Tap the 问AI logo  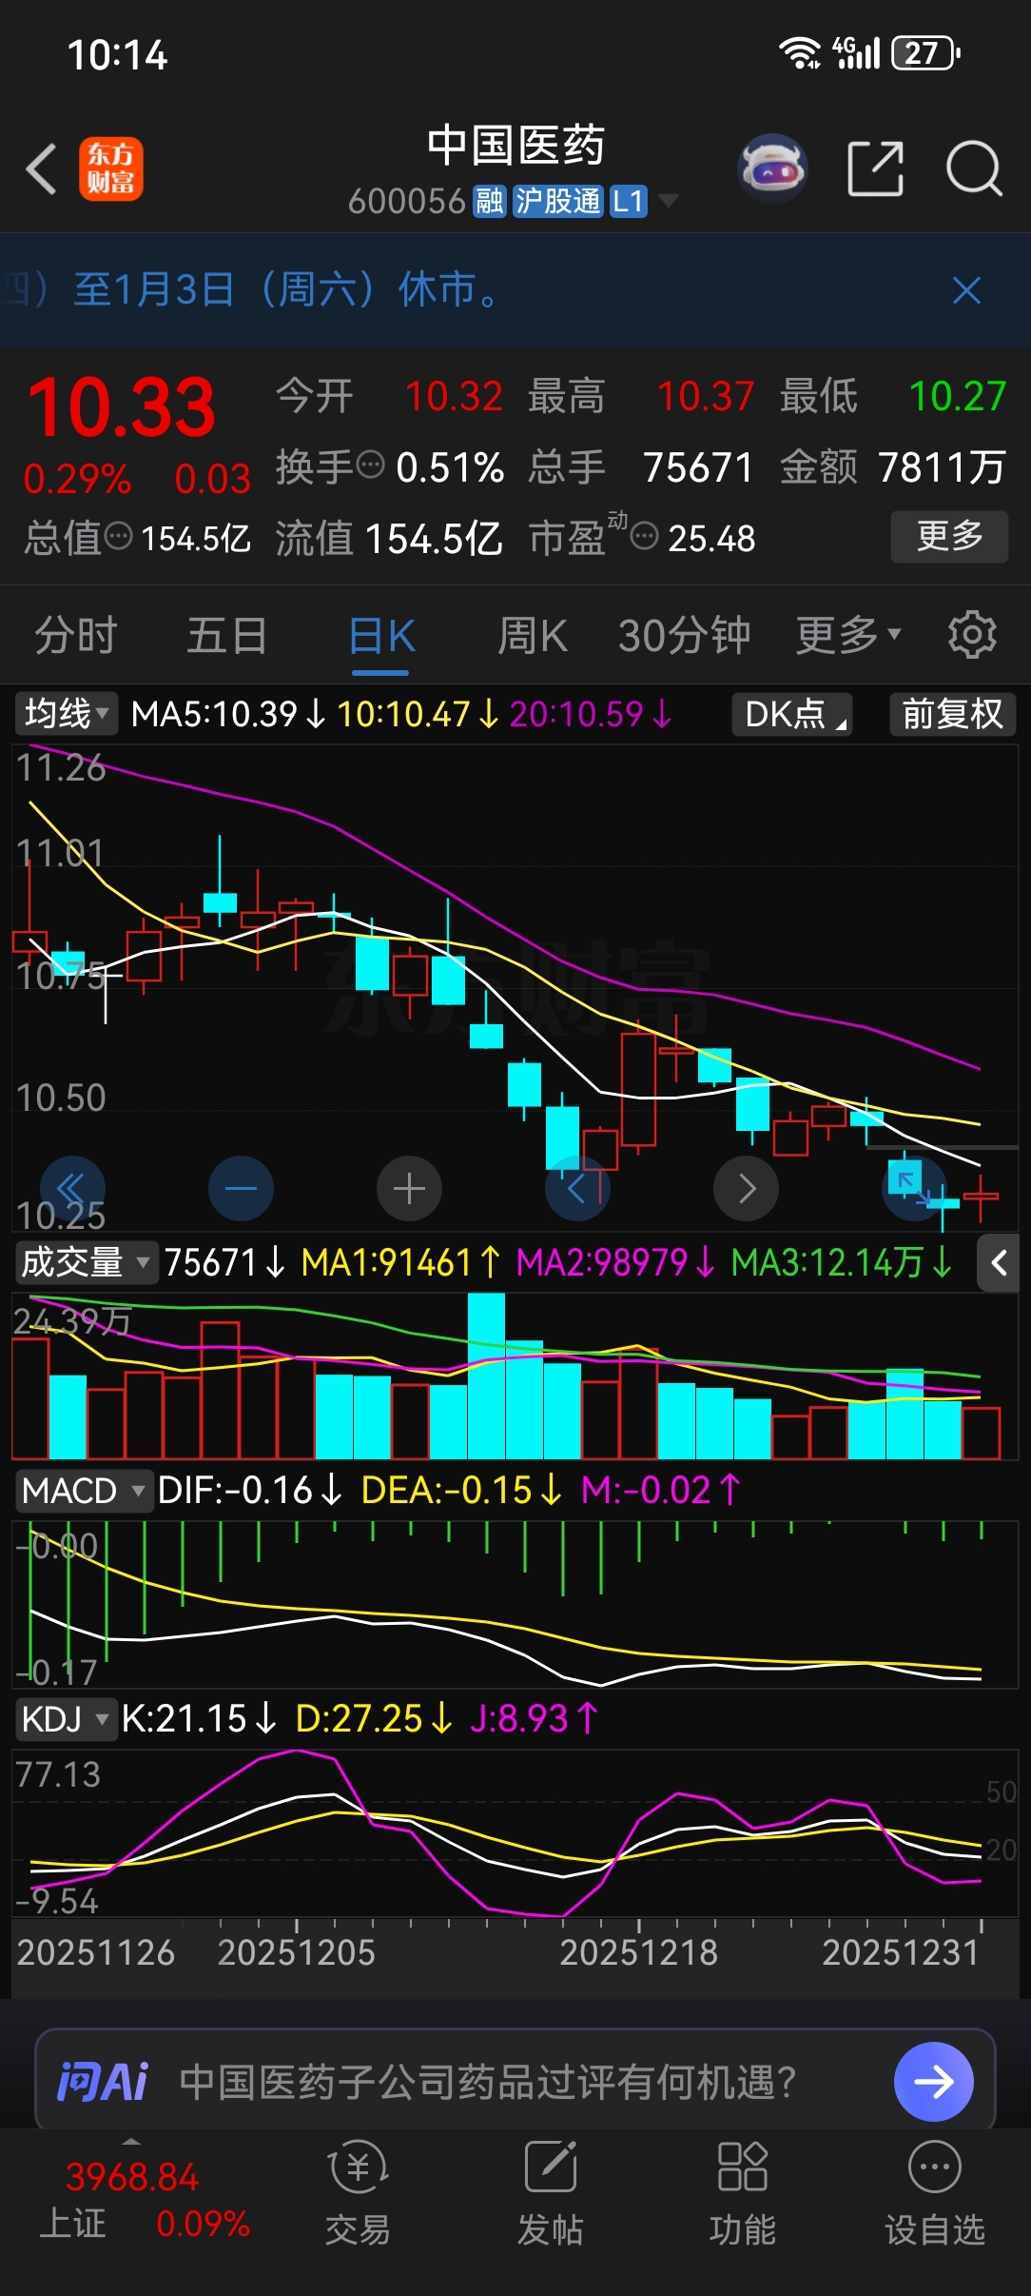[x=103, y=2082]
